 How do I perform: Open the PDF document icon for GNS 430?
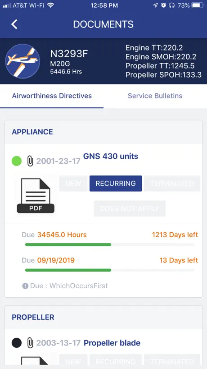coord(36,196)
